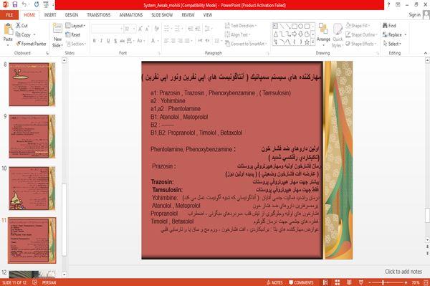Screen dimensions: 430x286
Task: Select star shape in shapes gallery
Action: (307, 42)
